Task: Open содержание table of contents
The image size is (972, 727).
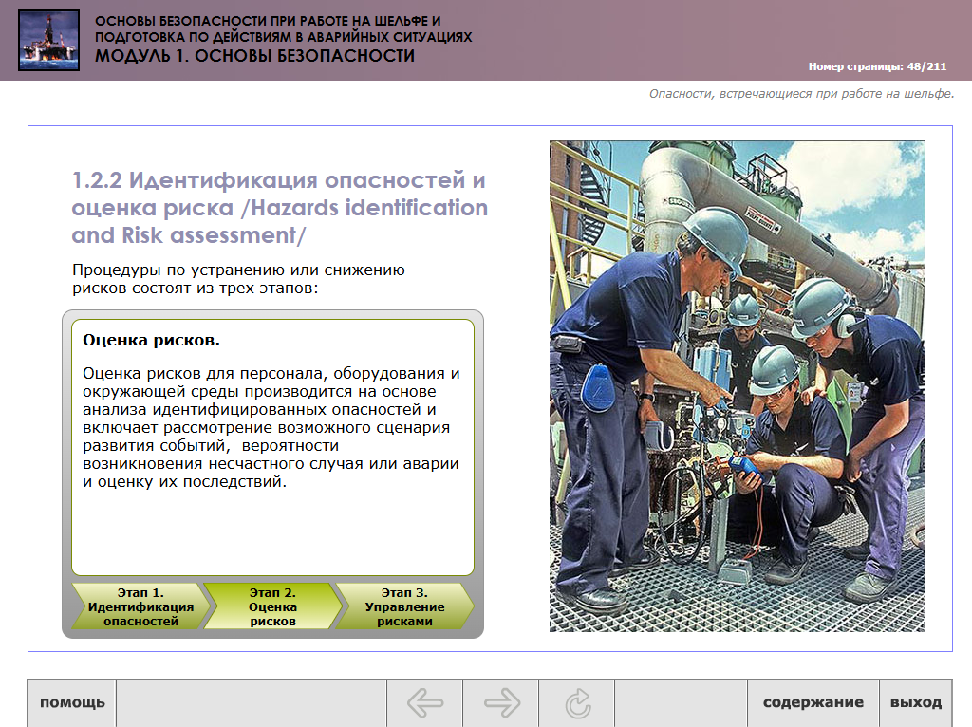Action: (813, 703)
